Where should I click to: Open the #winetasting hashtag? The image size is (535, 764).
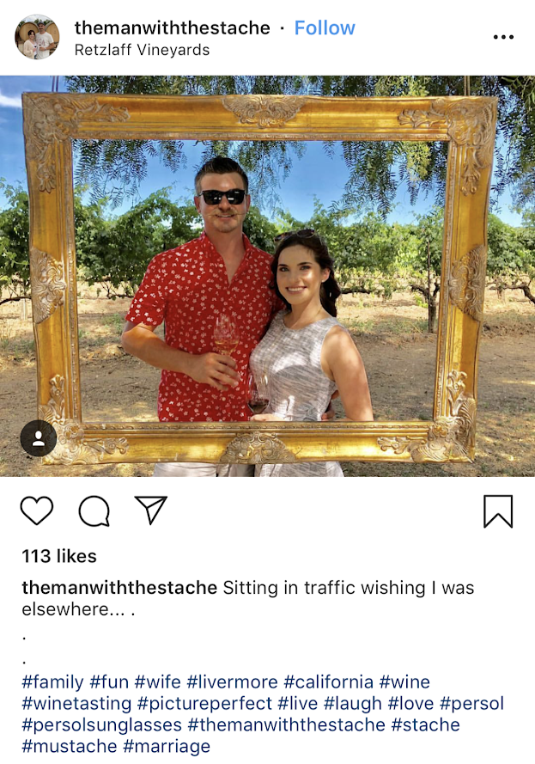click(76, 703)
